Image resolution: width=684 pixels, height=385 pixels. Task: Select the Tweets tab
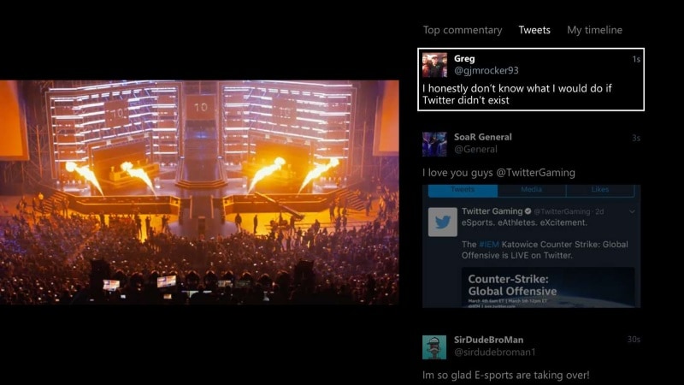[534, 30]
